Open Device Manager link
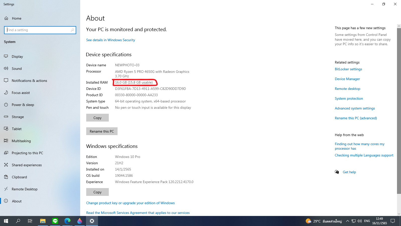The image size is (401, 226). point(347,79)
